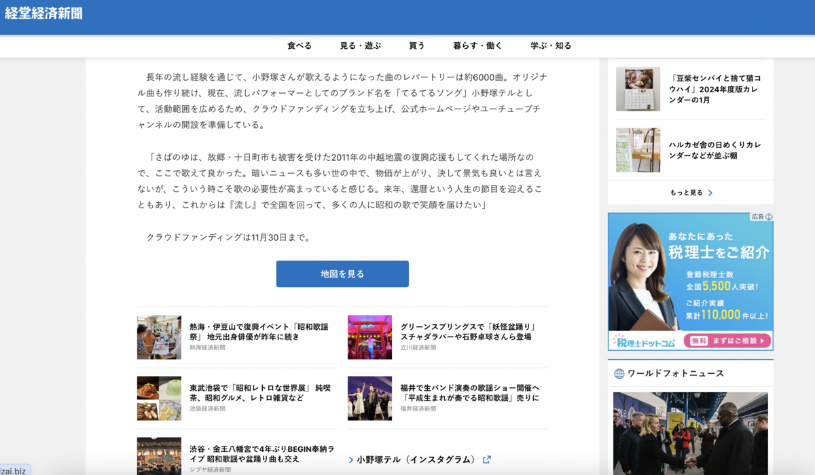This screenshot has width=815, height=475.
Task: Click the arrow next to もっと見る text
Action: pyautogui.click(x=710, y=192)
